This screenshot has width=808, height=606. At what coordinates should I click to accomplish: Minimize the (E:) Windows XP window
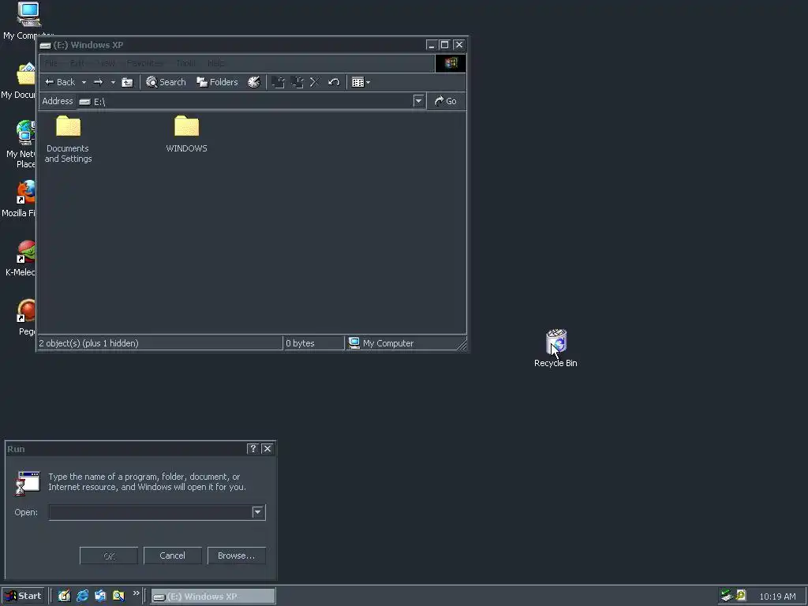tap(432, 45)
